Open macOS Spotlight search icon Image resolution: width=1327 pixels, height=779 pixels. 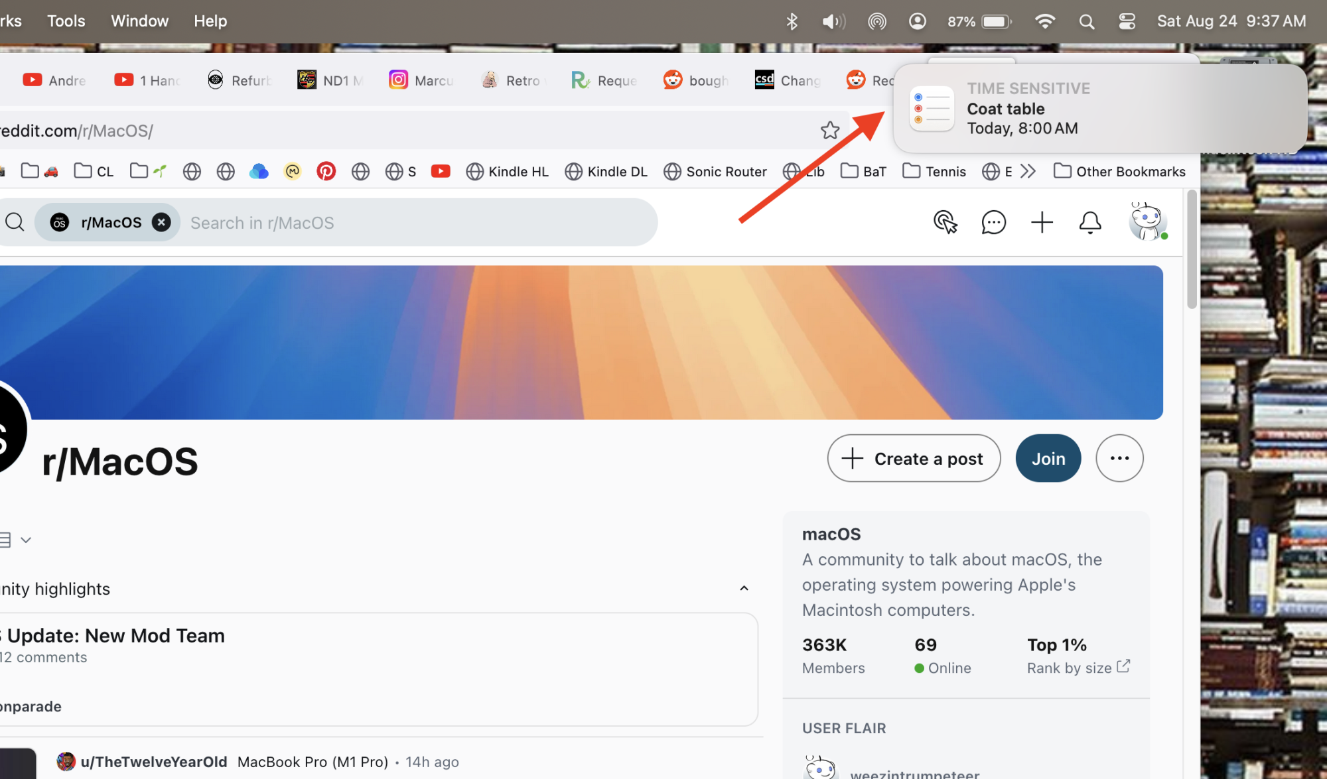point(1086,21)
